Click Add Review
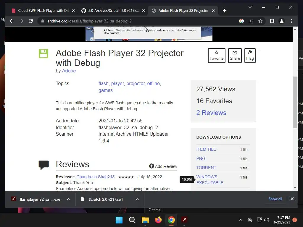This screenshot has height=227, width=303. pos(163,166)
